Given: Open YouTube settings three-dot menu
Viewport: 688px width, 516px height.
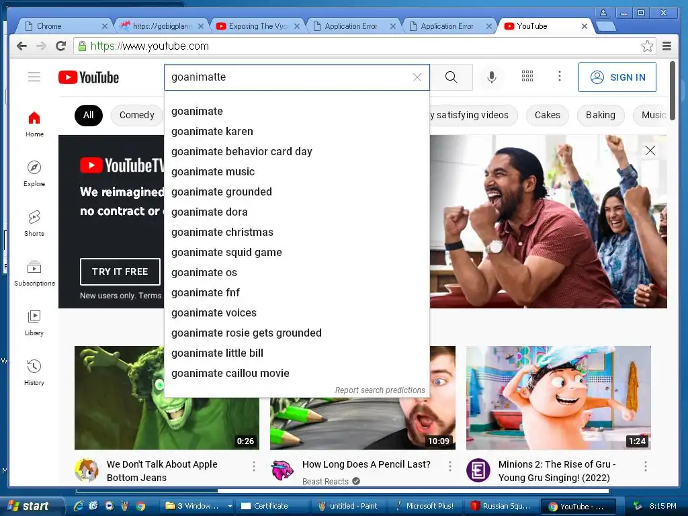Looking at the screenshot, I should pyautogui.click(x=560, y=77).
